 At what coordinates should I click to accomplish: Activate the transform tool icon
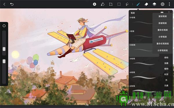pyautogui.click(x=111, y=4)
